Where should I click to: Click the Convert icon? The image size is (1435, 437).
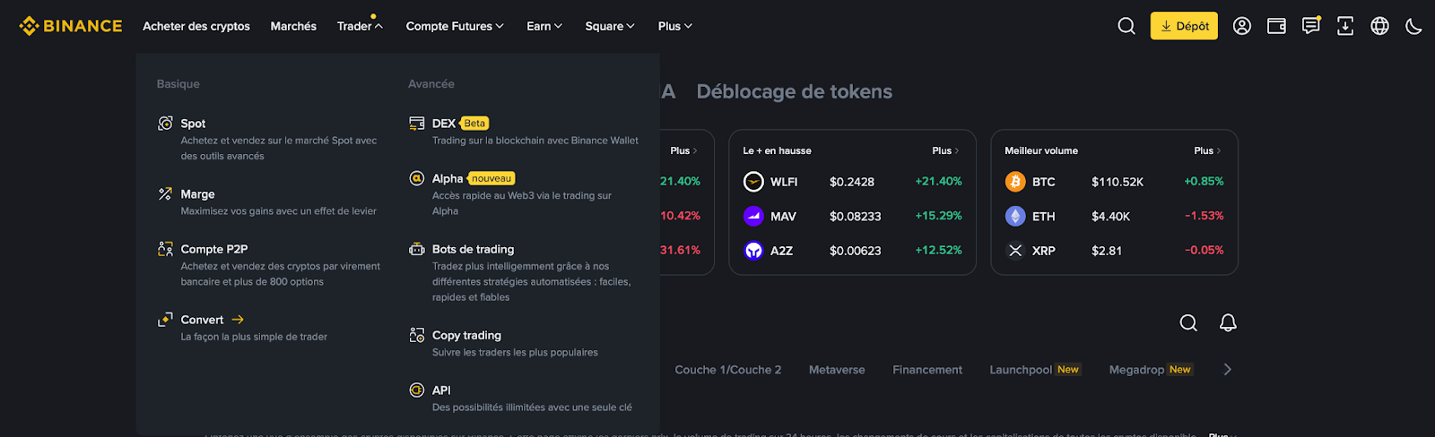point(165,320)
